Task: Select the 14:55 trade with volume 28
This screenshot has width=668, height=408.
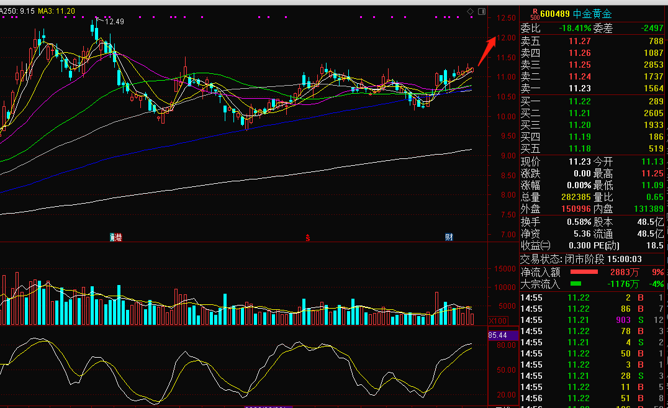Action: tap(592, 376)
